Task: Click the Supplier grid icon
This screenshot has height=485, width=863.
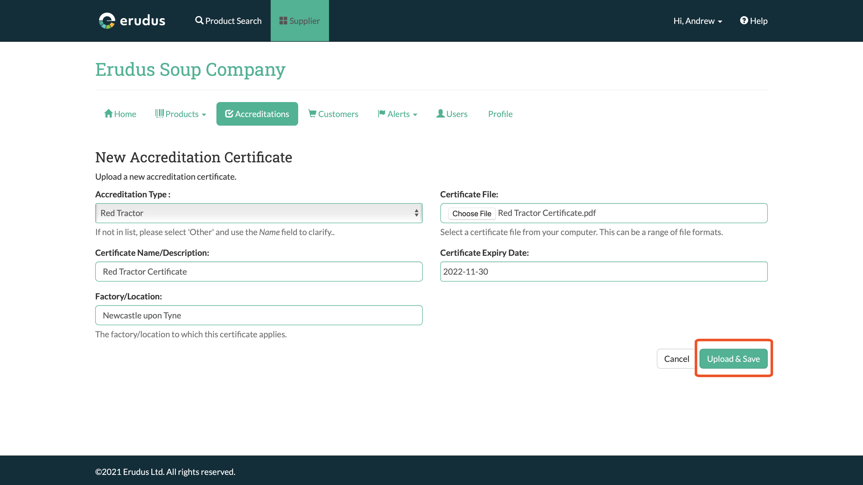Action: (x=283, y=21)
